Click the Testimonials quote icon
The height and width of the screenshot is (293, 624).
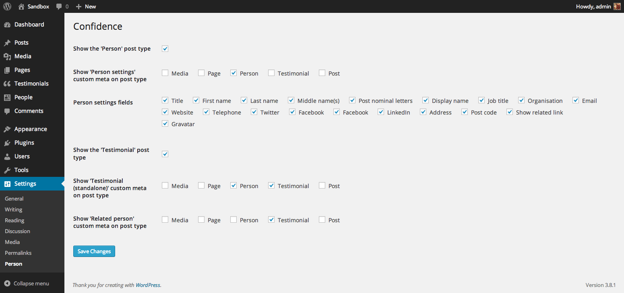coord(7,84)
